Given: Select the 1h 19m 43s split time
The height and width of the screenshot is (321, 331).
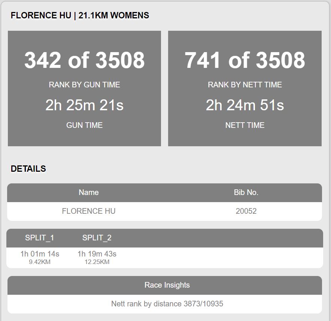Looking at the screenshot, I should tap(97, 254).
